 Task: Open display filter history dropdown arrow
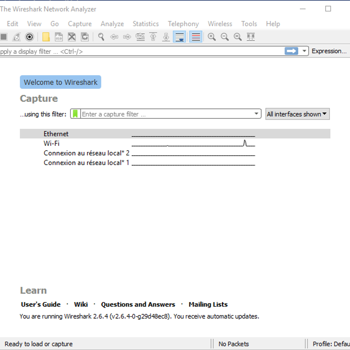pos(304,51)
